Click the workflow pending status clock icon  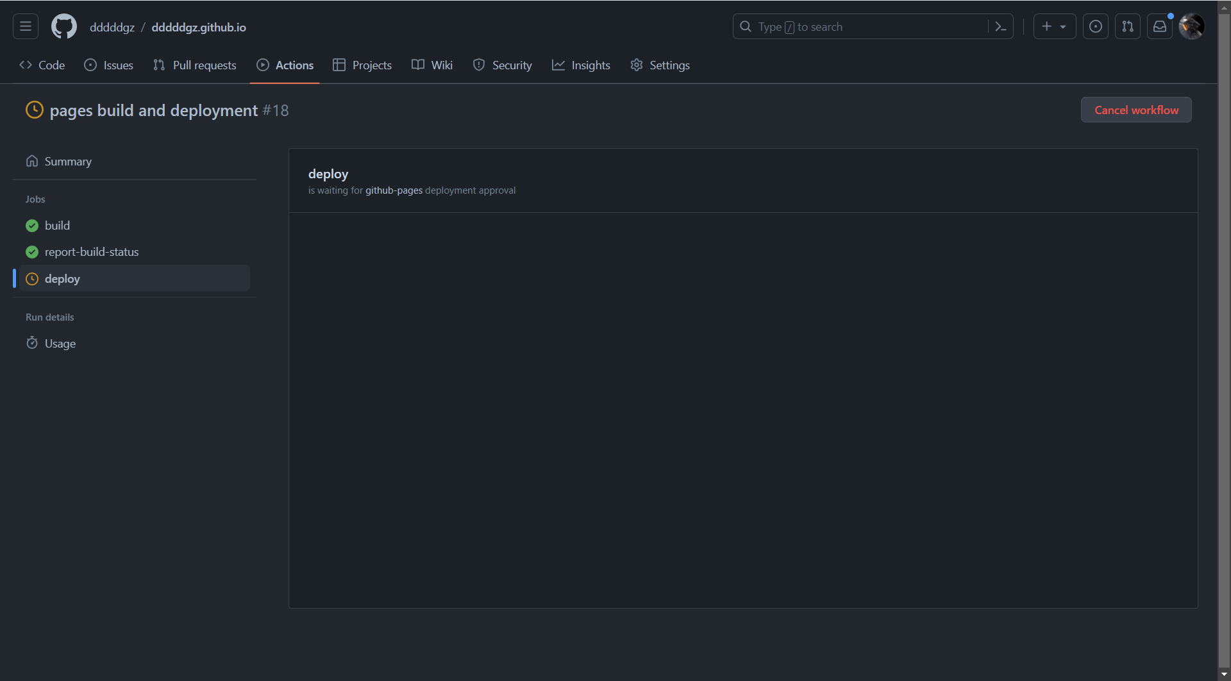tap(35, 110)
